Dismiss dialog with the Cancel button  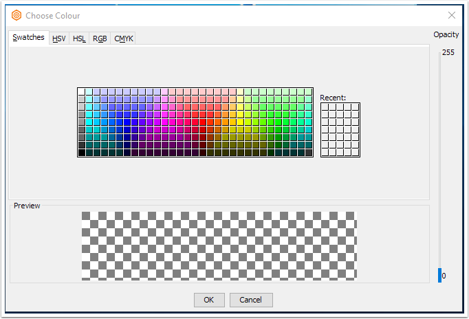(251, 300)
